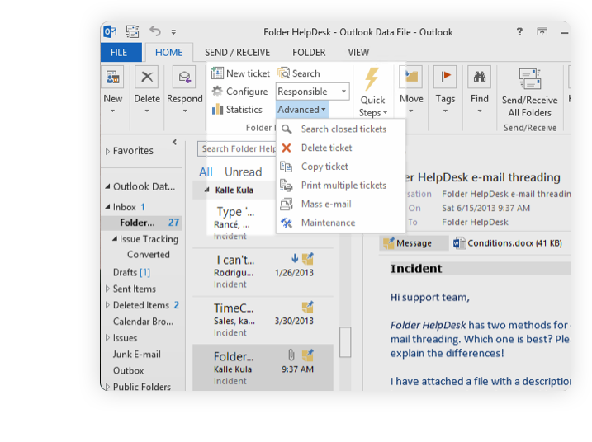Create a New ticket
This screenshot has height=442, width=592.
click(x=240, y=73)
